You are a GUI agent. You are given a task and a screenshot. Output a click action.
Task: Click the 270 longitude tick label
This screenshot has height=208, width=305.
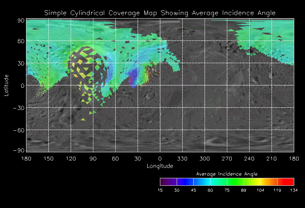tap(227, 159)
